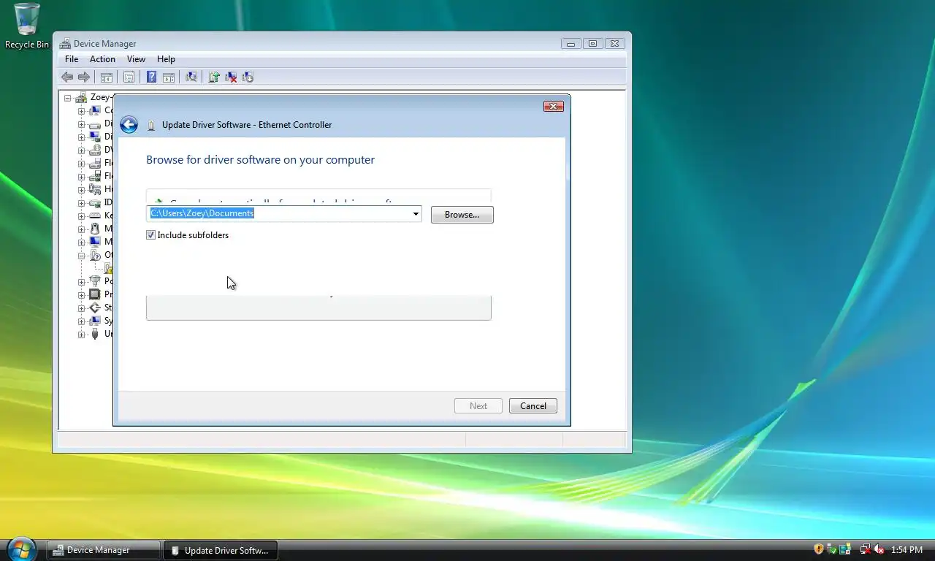Click the security shield alert tray icon
The height and width of the screenshot is (561, 935).
pos(819,549)
